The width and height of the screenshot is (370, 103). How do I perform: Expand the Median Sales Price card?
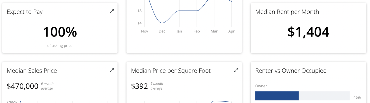pos(112,70)
